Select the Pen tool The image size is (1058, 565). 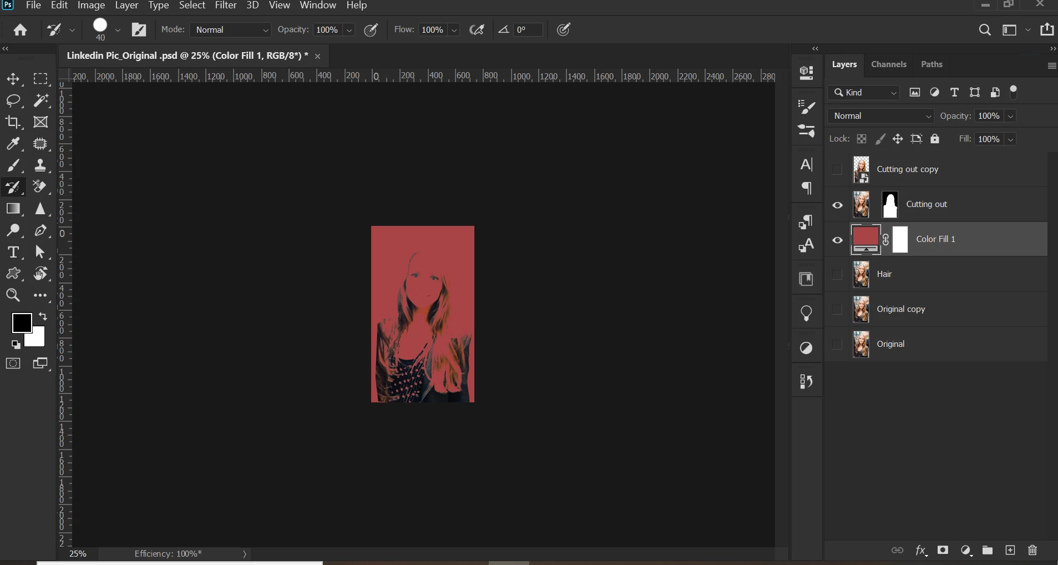(x=41, y=230)
